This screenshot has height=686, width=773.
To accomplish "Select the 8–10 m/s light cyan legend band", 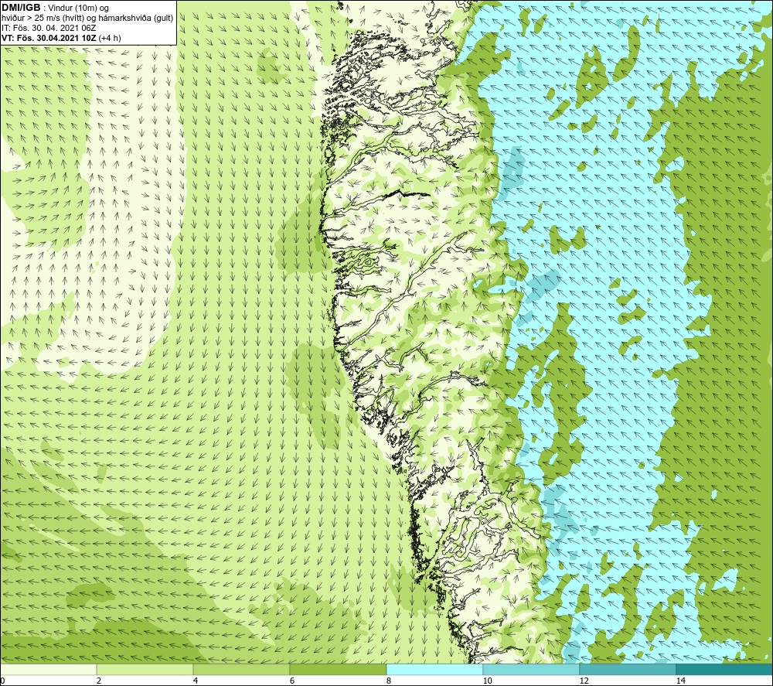I will coord(434,669).
